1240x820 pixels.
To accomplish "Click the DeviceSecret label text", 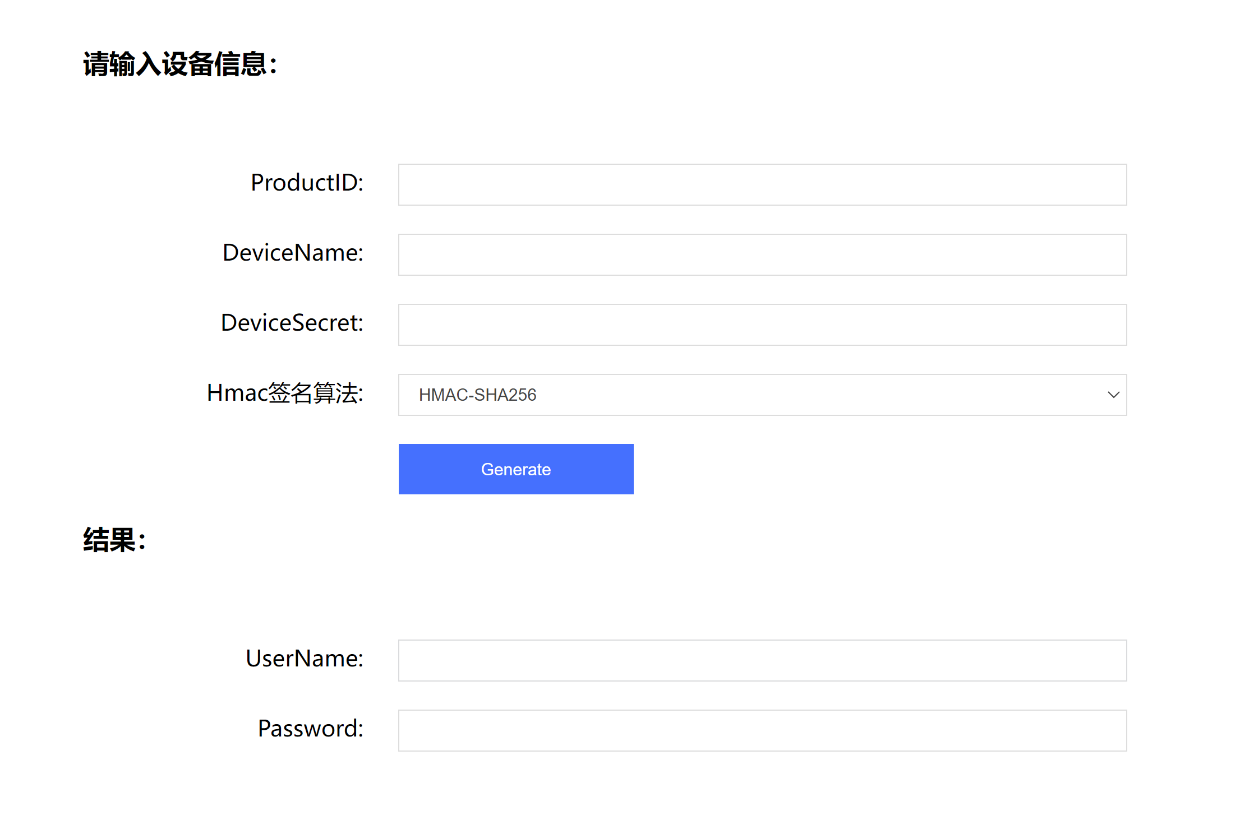I will pyautogui.click(x=292, y=323).
